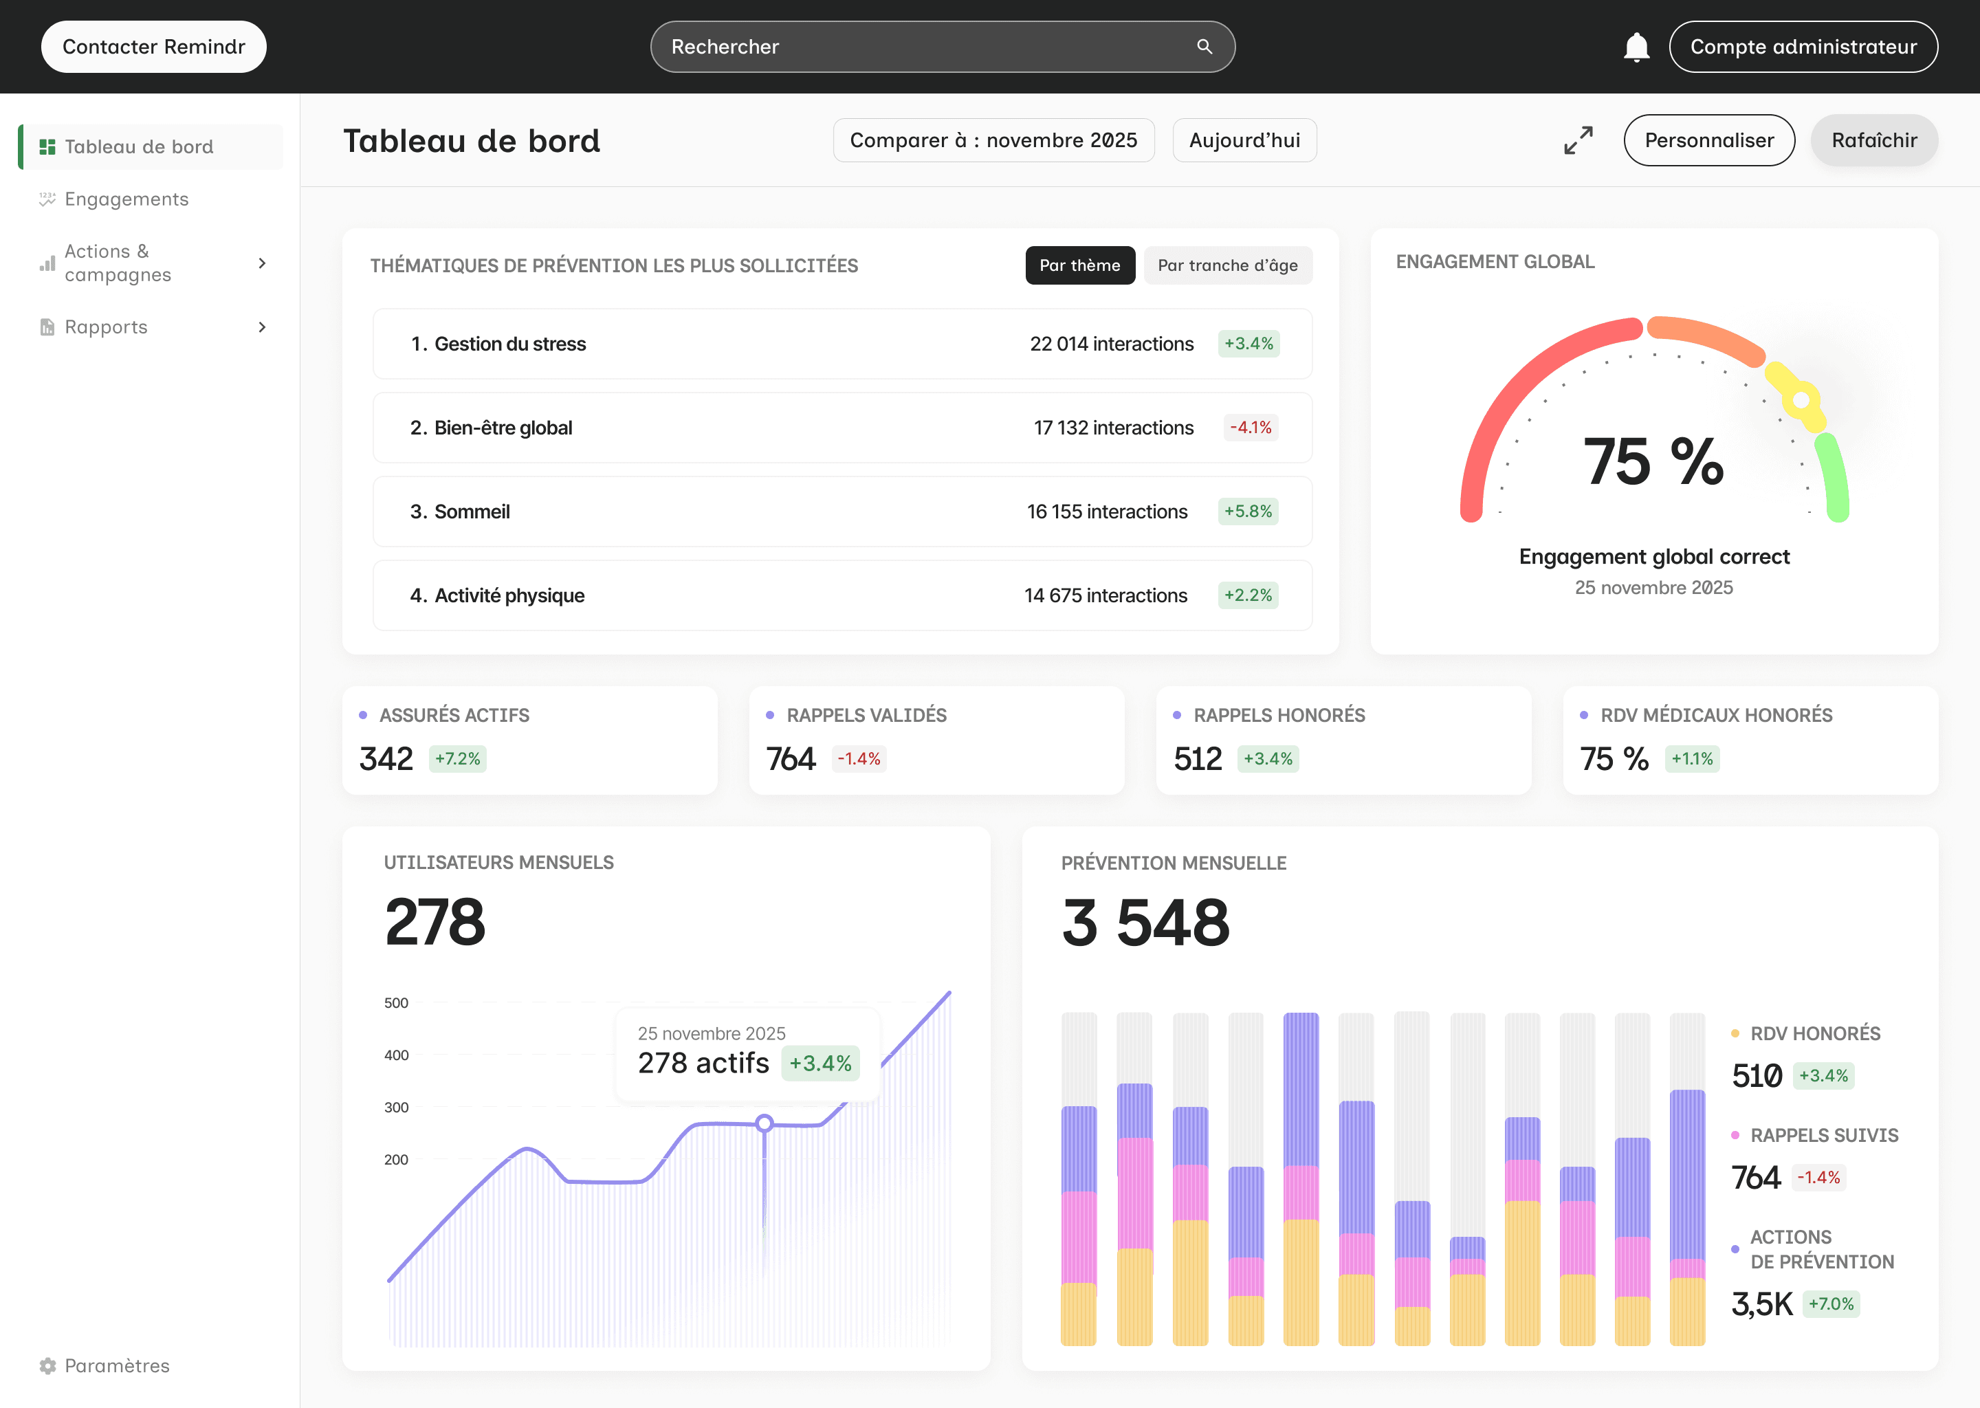This screenshot has width=1980, height=1408.
Task: Click the Contacter Remindr button
Action: [153, 47]
